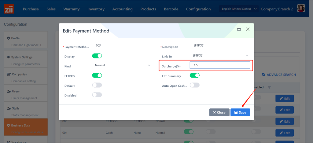Enable the Default toggle switch
Screen dimensions: 313x143
click(x=97, y=85)
